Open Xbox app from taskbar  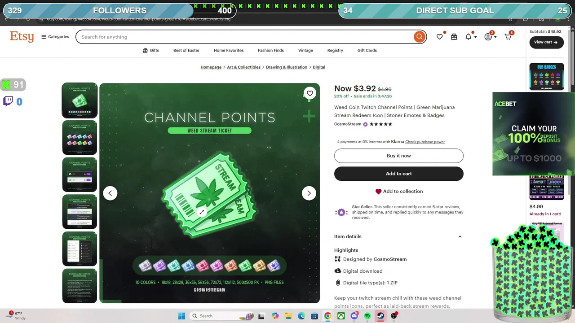point(341,316)
